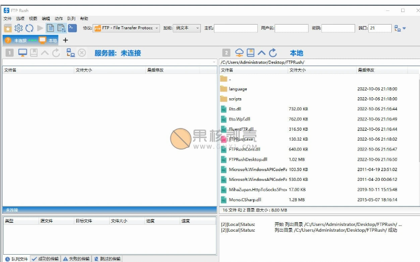Open the 文件 menu
Image resolution: width=420 pixels, height=262 pixels.
pos(7,18)
